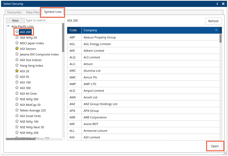Screen dimensions: 228x156
Task: Select ASX 200 in the list tree
Action: [25, 32]
